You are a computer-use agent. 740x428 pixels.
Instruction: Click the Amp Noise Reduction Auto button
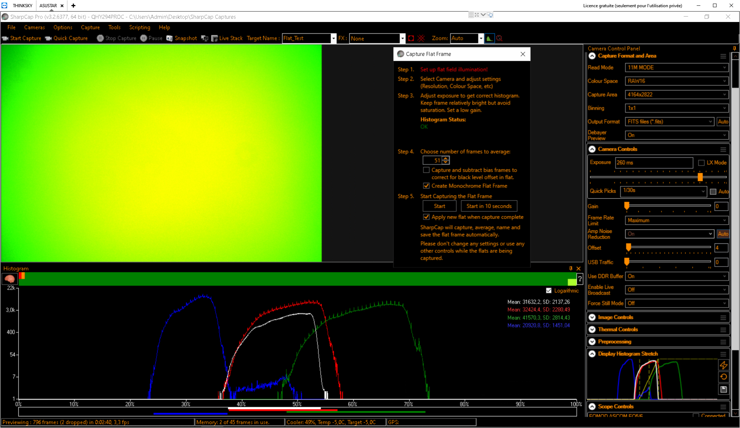pos(723,234)
